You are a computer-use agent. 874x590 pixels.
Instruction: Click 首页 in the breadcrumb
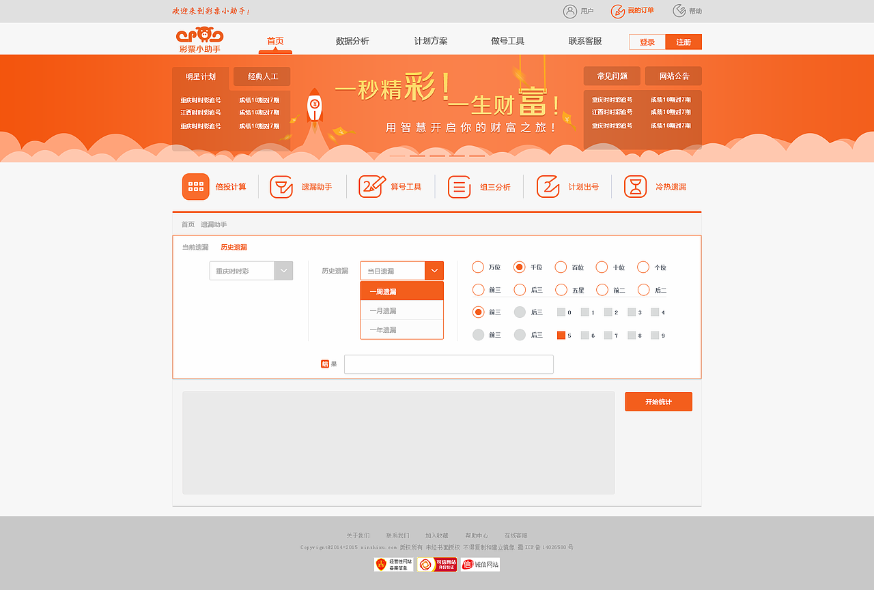(188, 224)
